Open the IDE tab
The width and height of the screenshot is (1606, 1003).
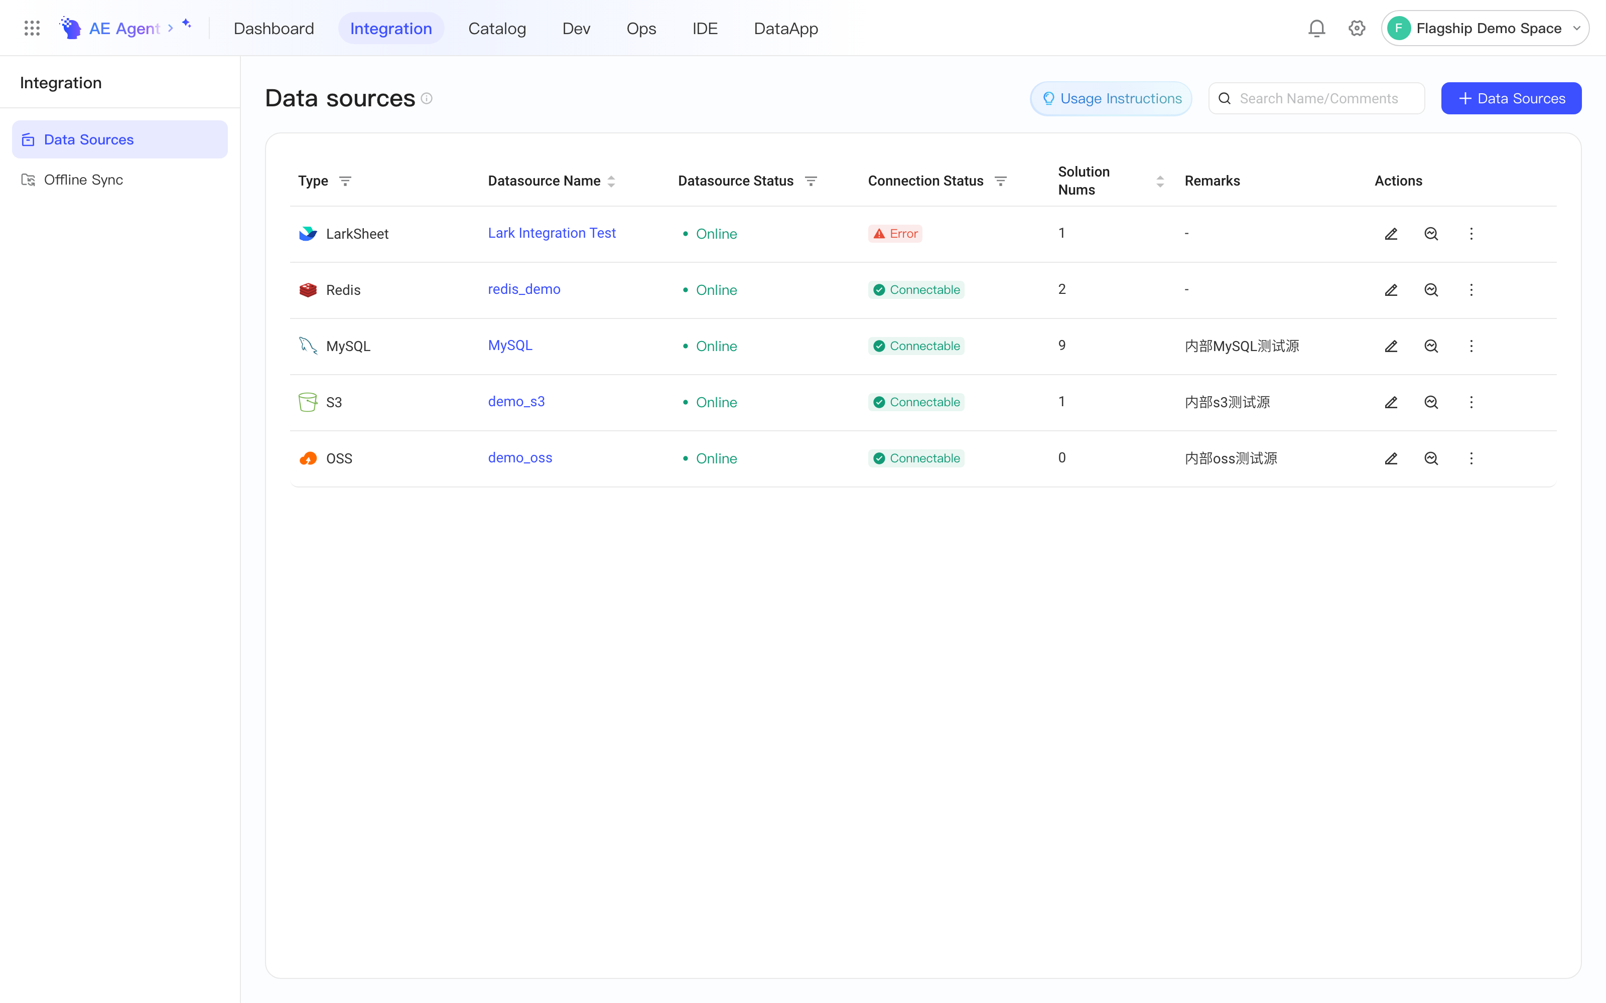[x=705, y=28]
